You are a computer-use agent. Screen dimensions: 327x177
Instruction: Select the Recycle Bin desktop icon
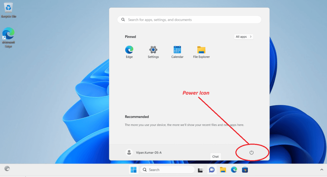coord(8,10)
